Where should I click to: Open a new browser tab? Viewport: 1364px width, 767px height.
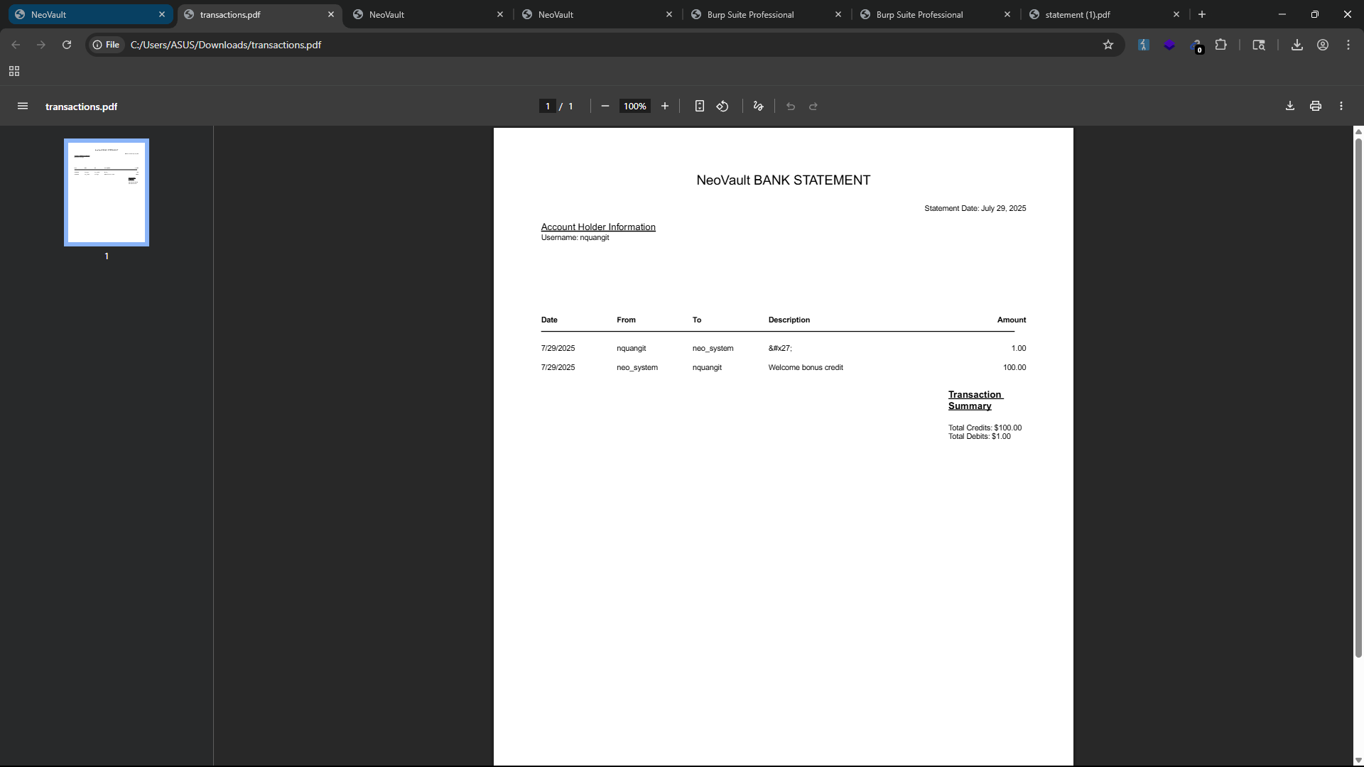pos(1202,14)
